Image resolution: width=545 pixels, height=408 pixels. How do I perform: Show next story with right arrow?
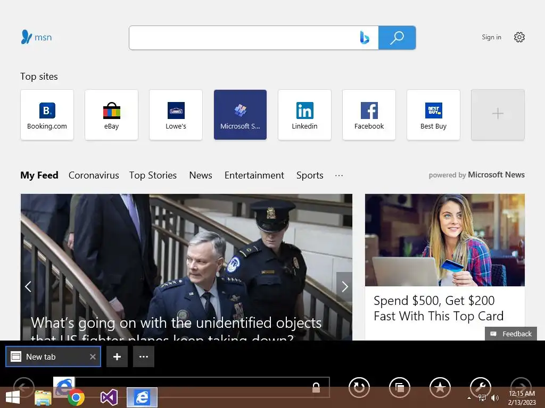tap(344, 286)
